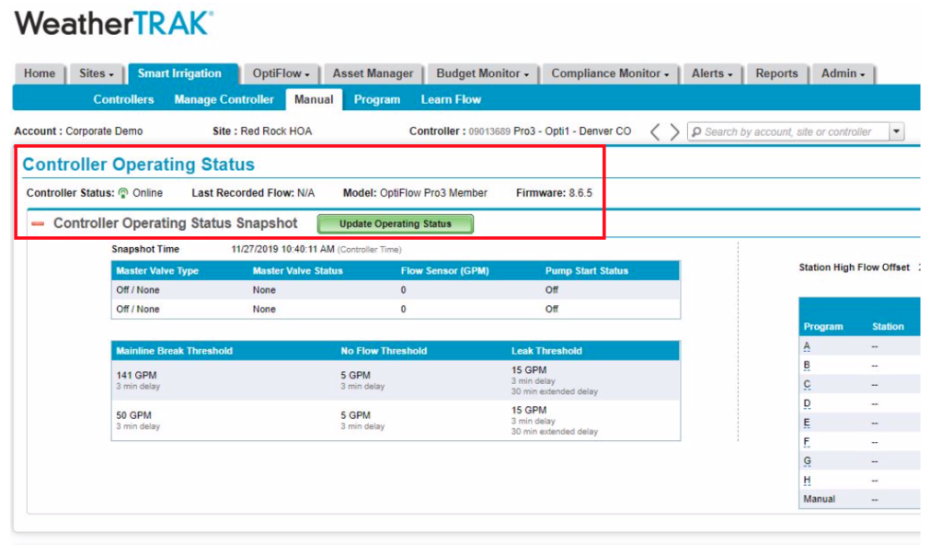
Task: Click the Station High Flow Offset label
Action: (x=855, y=267)
